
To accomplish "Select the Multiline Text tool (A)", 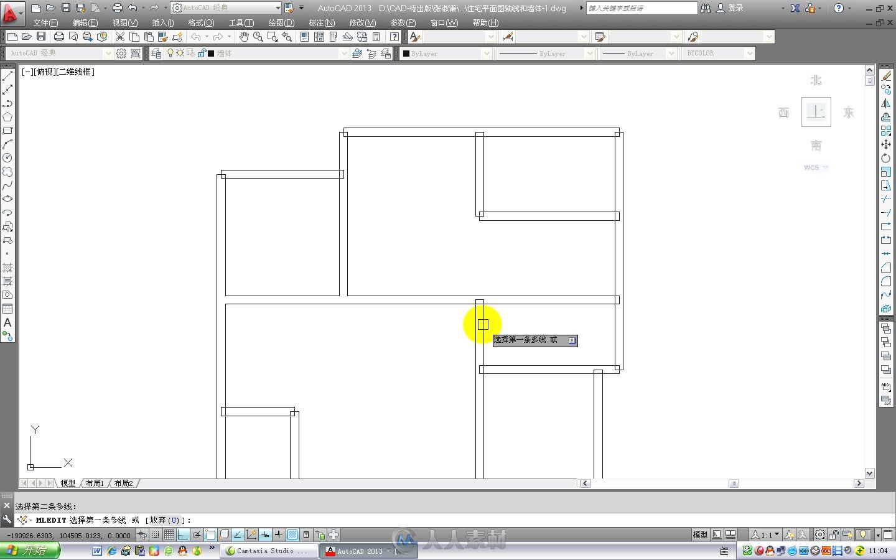I will coord(7,322).
